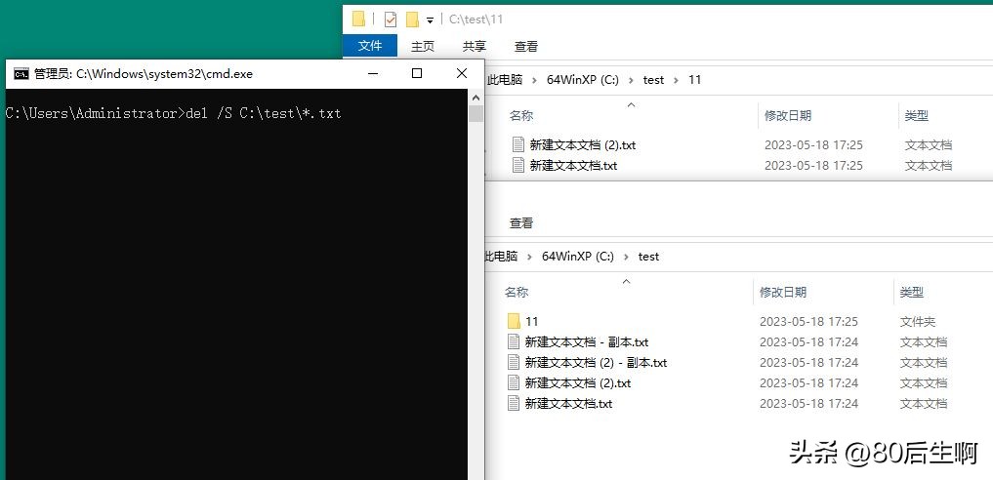The height and width of the screenshot is (480, 993).
Task: Click the cmd.exe window title icon
Action: [x=21, y=74]
